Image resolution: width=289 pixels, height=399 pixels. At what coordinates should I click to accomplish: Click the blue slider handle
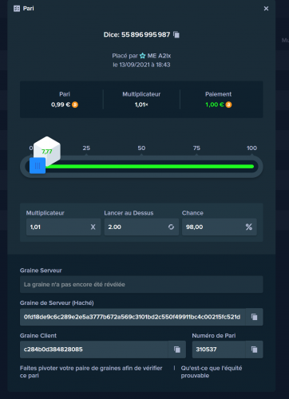38,166
